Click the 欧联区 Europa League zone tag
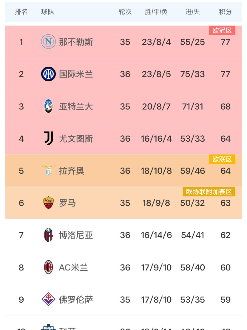247x330 pixels. [222, 159]
